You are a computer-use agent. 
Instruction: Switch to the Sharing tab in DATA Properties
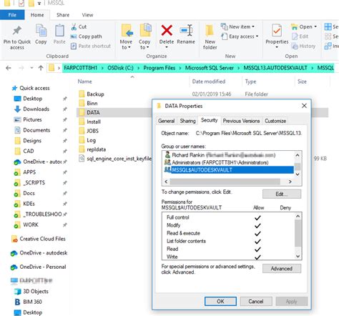(187, 121)
